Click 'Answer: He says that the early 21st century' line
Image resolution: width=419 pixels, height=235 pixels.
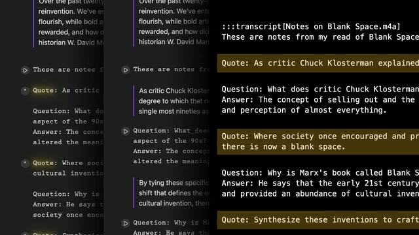[x=320, y=183]
